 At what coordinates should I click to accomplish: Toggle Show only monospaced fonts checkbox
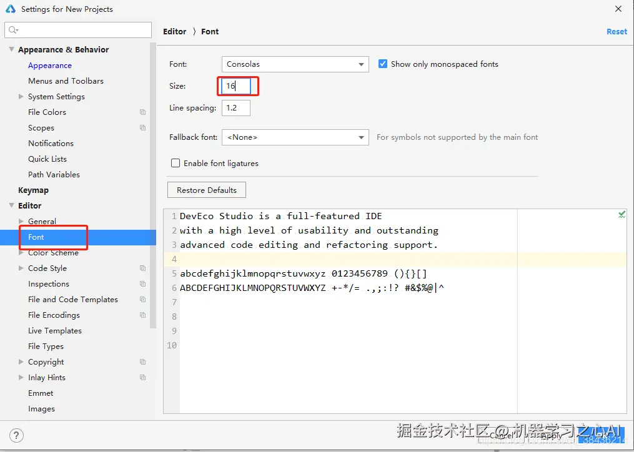click(382, 64)
